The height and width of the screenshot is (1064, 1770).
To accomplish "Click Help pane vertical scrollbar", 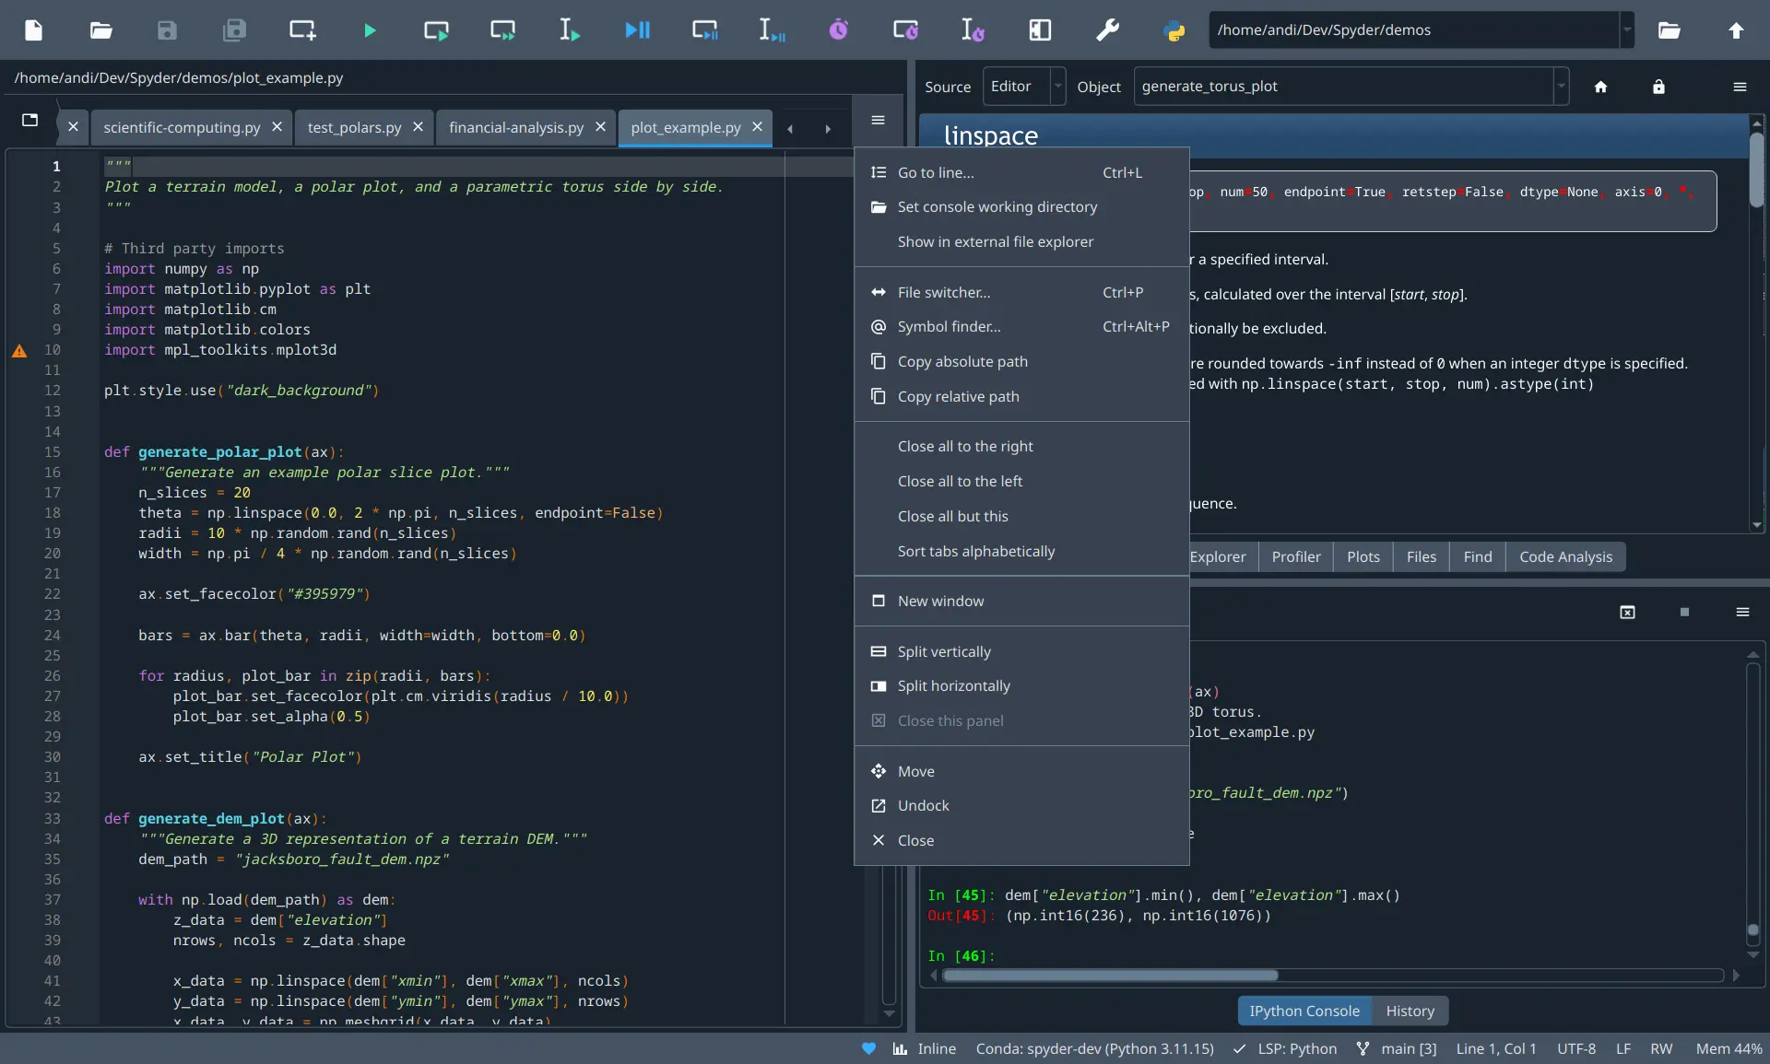I will tap(1756, 170).
